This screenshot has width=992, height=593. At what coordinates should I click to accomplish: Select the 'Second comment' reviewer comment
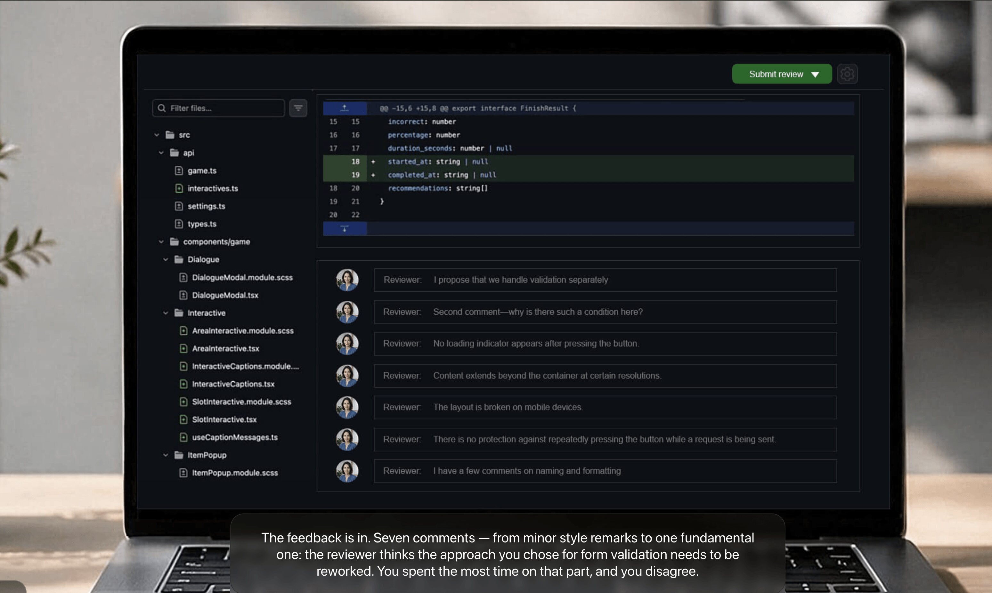[x=605, y=312]
